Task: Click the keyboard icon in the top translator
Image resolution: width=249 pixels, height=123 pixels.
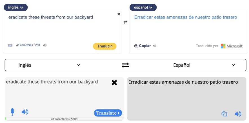Action: pyautogui.click(x=10, y=45)
